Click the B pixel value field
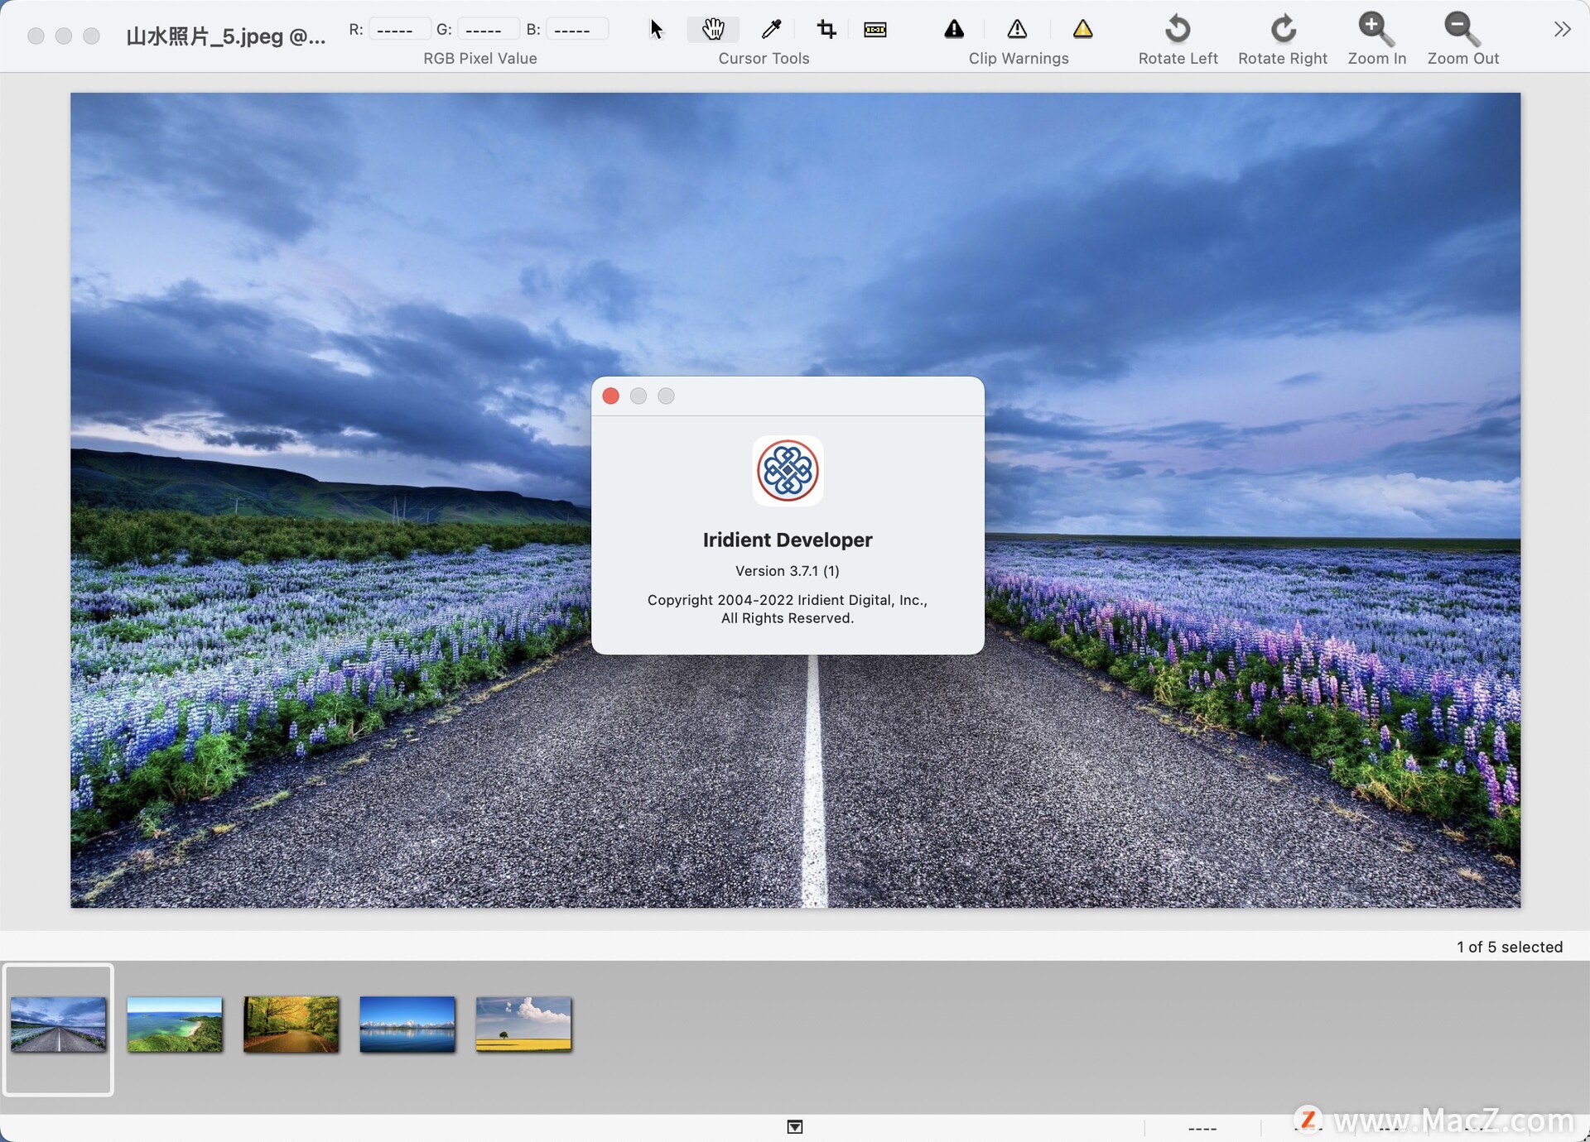 coord(576,30)
